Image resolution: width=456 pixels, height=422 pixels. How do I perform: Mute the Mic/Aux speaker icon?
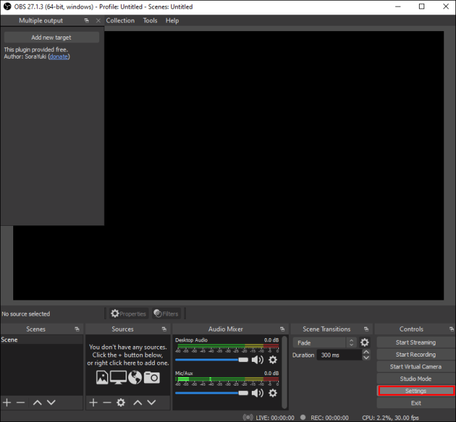coord(257,393)
